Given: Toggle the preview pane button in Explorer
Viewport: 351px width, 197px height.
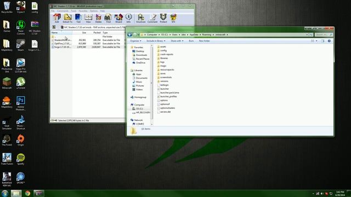Looking at the screenshot, I should tap(322, 41).
